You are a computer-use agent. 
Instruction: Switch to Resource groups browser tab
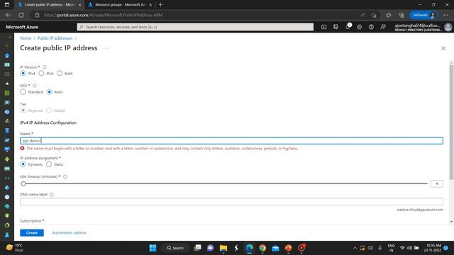click(x=120, y=5)
